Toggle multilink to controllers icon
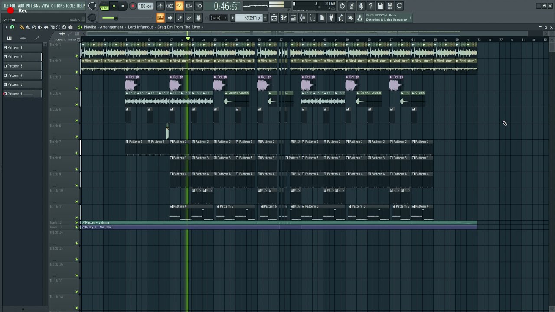 (x=189, y=18)
